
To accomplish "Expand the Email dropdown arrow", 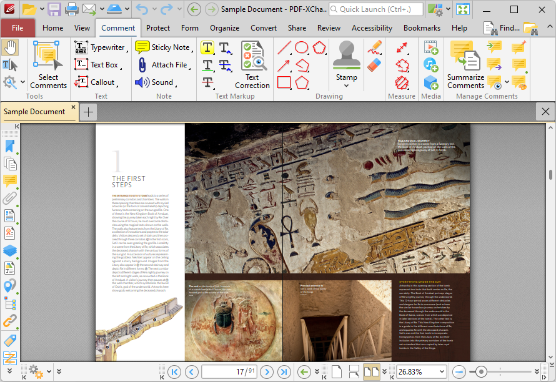I will click(102, 9).
